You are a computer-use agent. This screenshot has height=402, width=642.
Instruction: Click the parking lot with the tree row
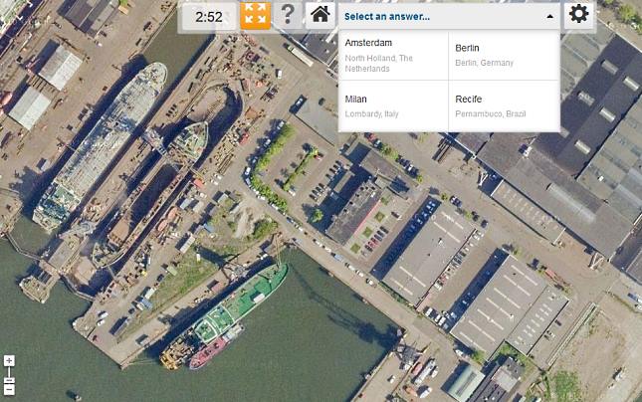(299, 168)
